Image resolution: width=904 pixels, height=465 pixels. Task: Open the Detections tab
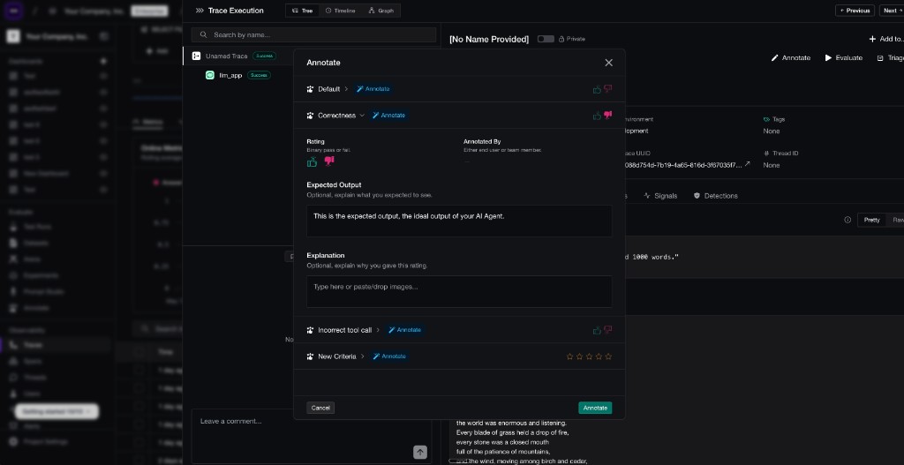pyautogui.click(x=715, y=196)
